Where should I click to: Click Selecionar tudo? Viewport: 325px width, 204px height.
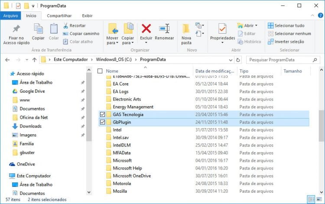tap(286, 25)
